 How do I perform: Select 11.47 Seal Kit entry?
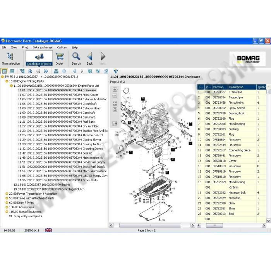[x=55, y=153]
